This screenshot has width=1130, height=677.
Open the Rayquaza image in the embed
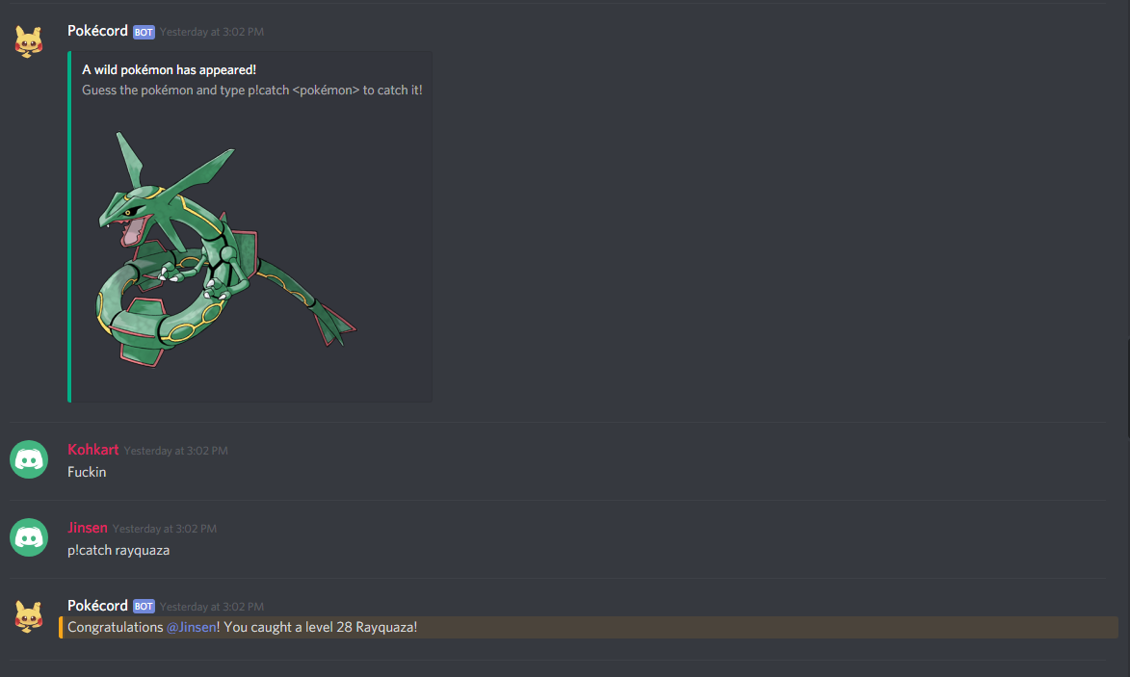click(x=226, y=249)
